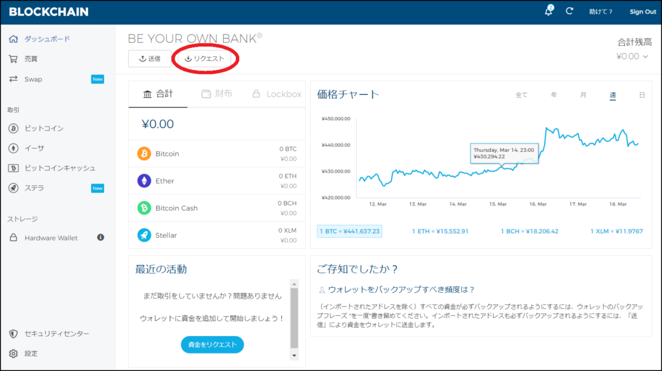Screen dimensions: 662x371
Task: Select the 1 ETH price chip
Action: (440, 231)
